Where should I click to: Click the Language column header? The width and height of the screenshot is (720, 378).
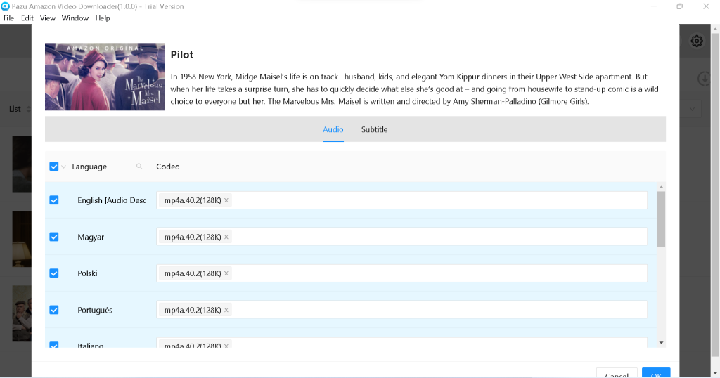89,167
